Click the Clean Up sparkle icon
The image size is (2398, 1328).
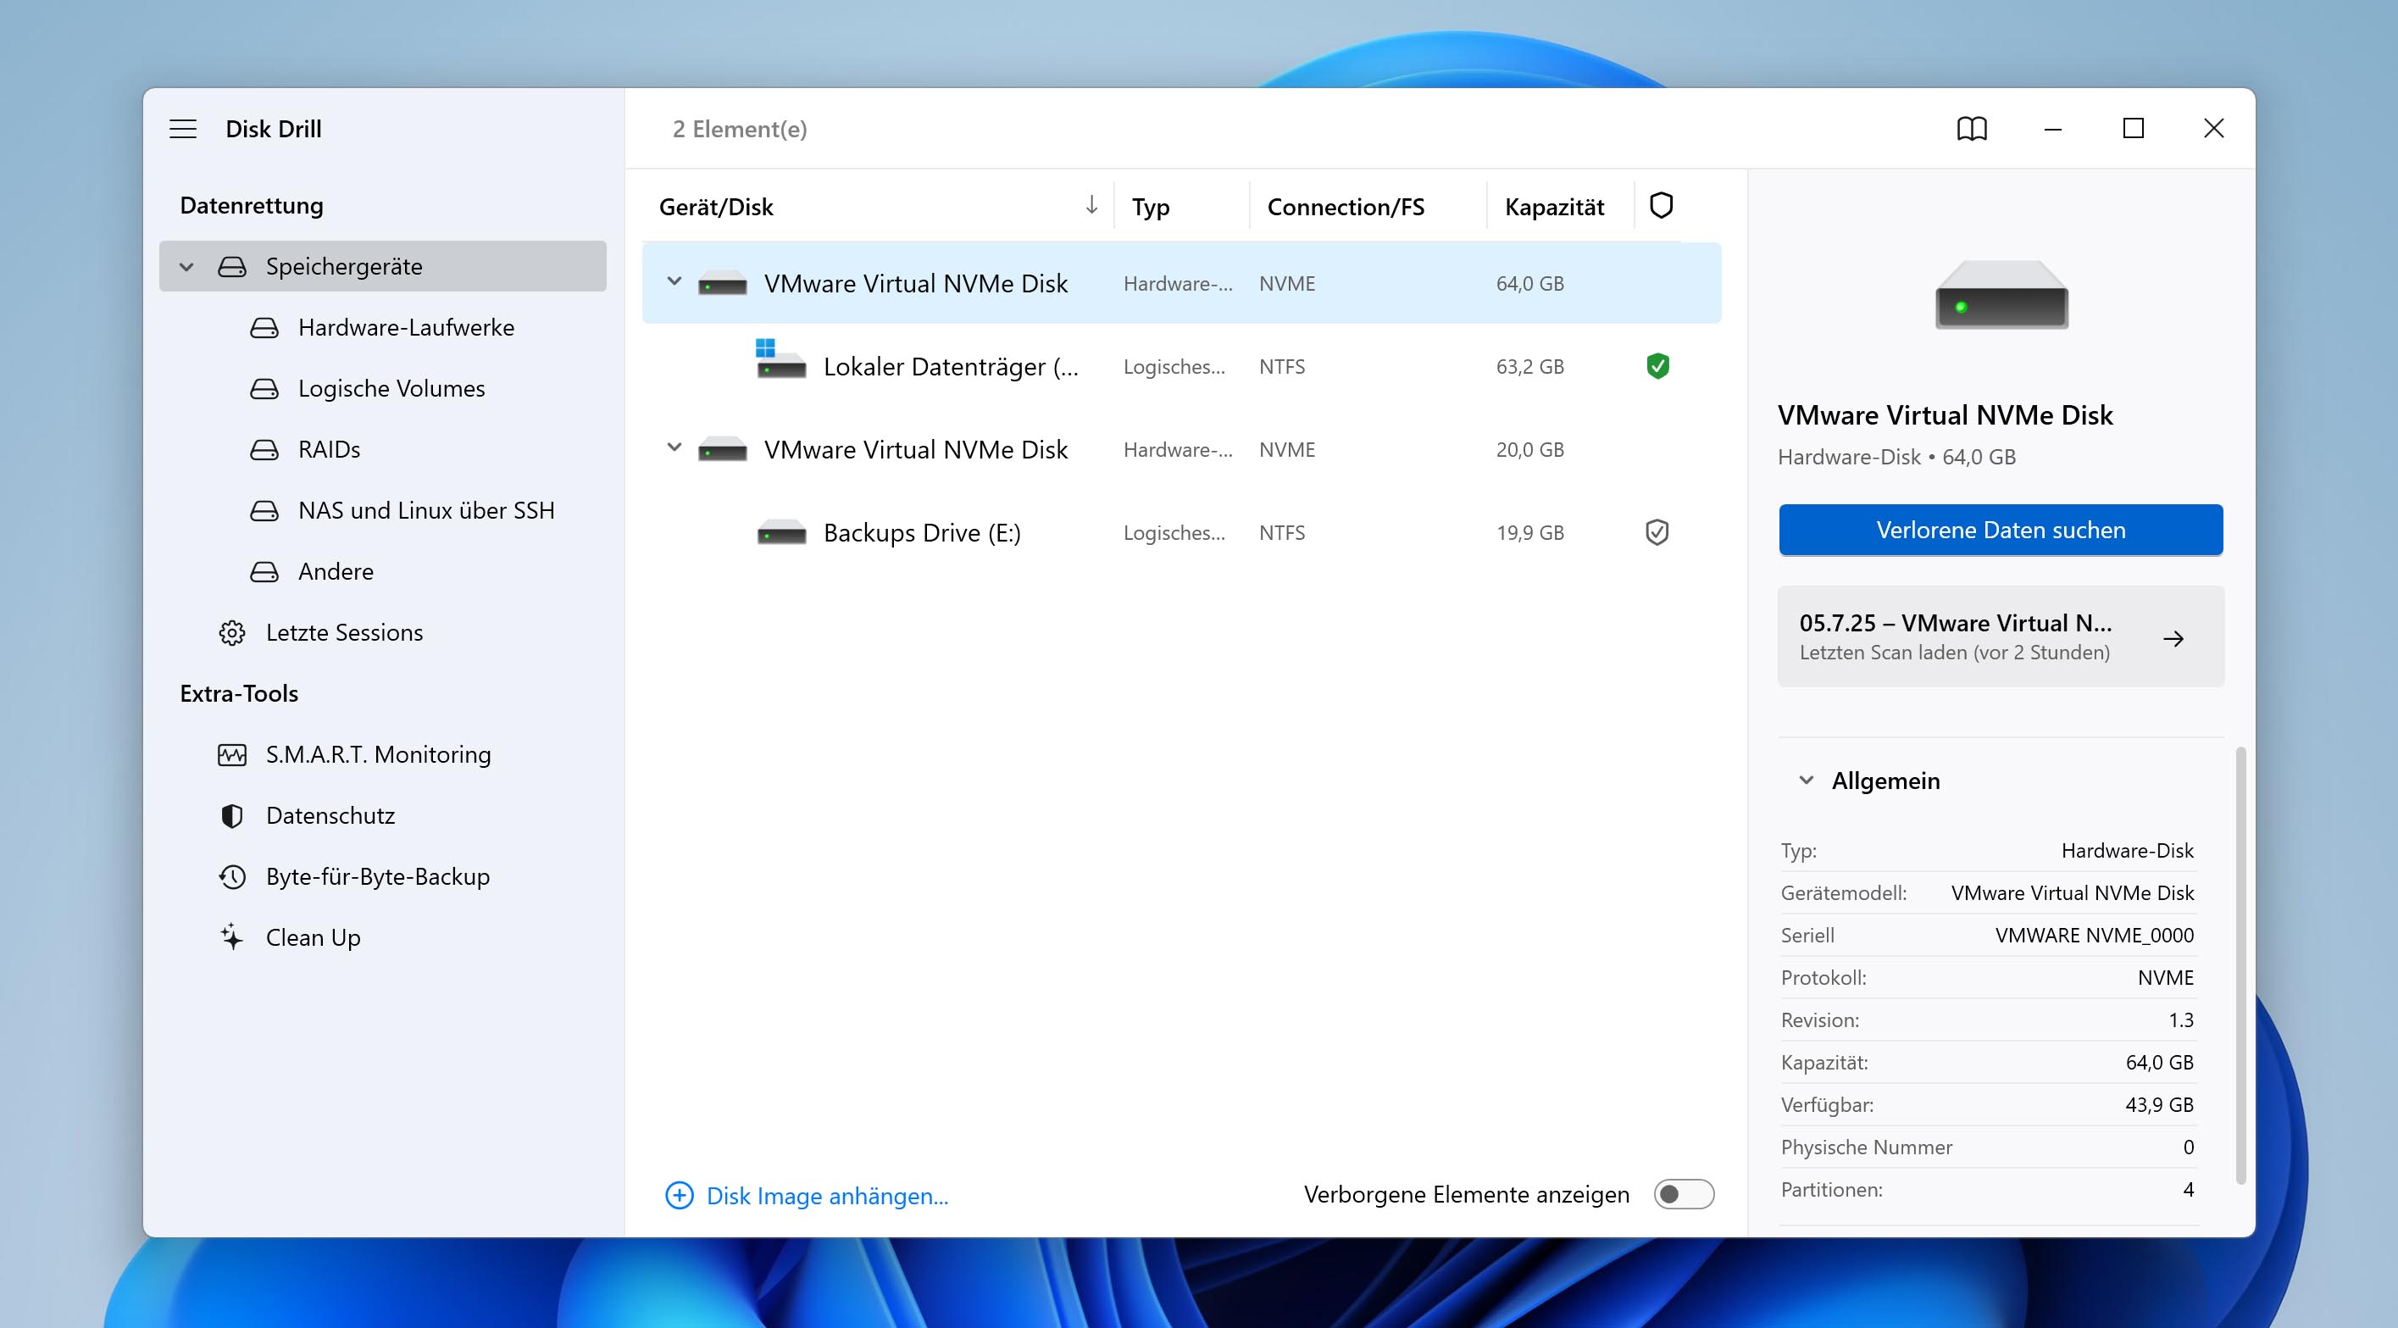pos(232,936)
